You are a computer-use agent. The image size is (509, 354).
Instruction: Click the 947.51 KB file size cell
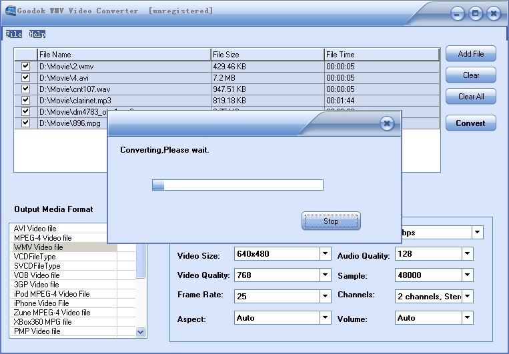tap(268, 89)
